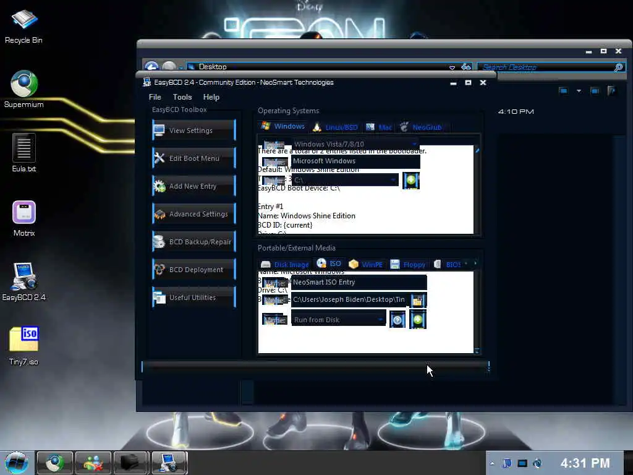
Task: Expand Explorer address bar history dropdown
Action: 452,67
